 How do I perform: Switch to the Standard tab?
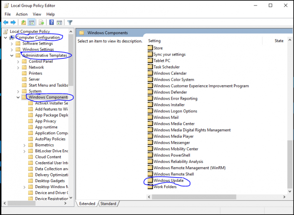[x=108, y=204]
